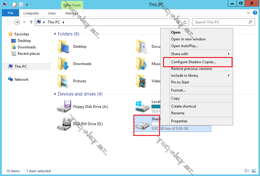Select Properties in the context menu

(x=179, y=121)
